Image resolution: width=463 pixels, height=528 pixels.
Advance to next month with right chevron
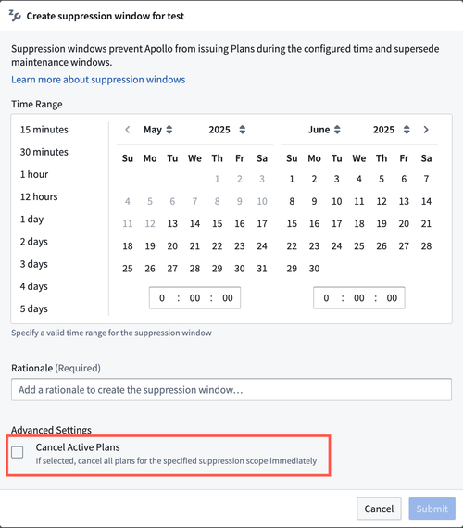click(x=426, y=130)
